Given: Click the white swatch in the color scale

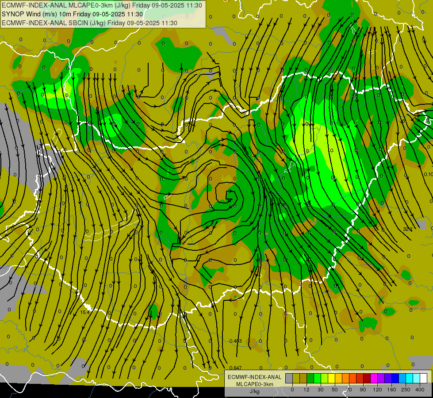Looking at the screenshot, I should (423, 379).
